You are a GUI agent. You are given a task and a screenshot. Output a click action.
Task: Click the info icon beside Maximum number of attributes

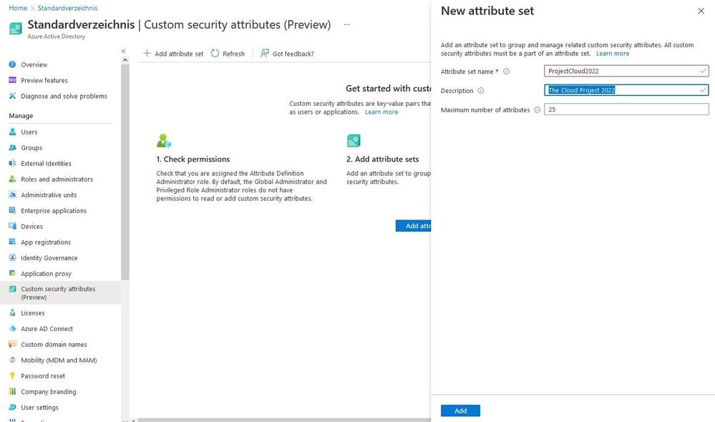pyautogui.click(x=538, y=110)
